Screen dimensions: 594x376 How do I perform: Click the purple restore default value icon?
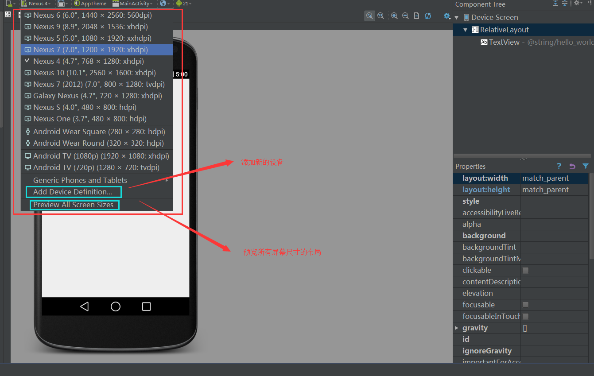572,166
